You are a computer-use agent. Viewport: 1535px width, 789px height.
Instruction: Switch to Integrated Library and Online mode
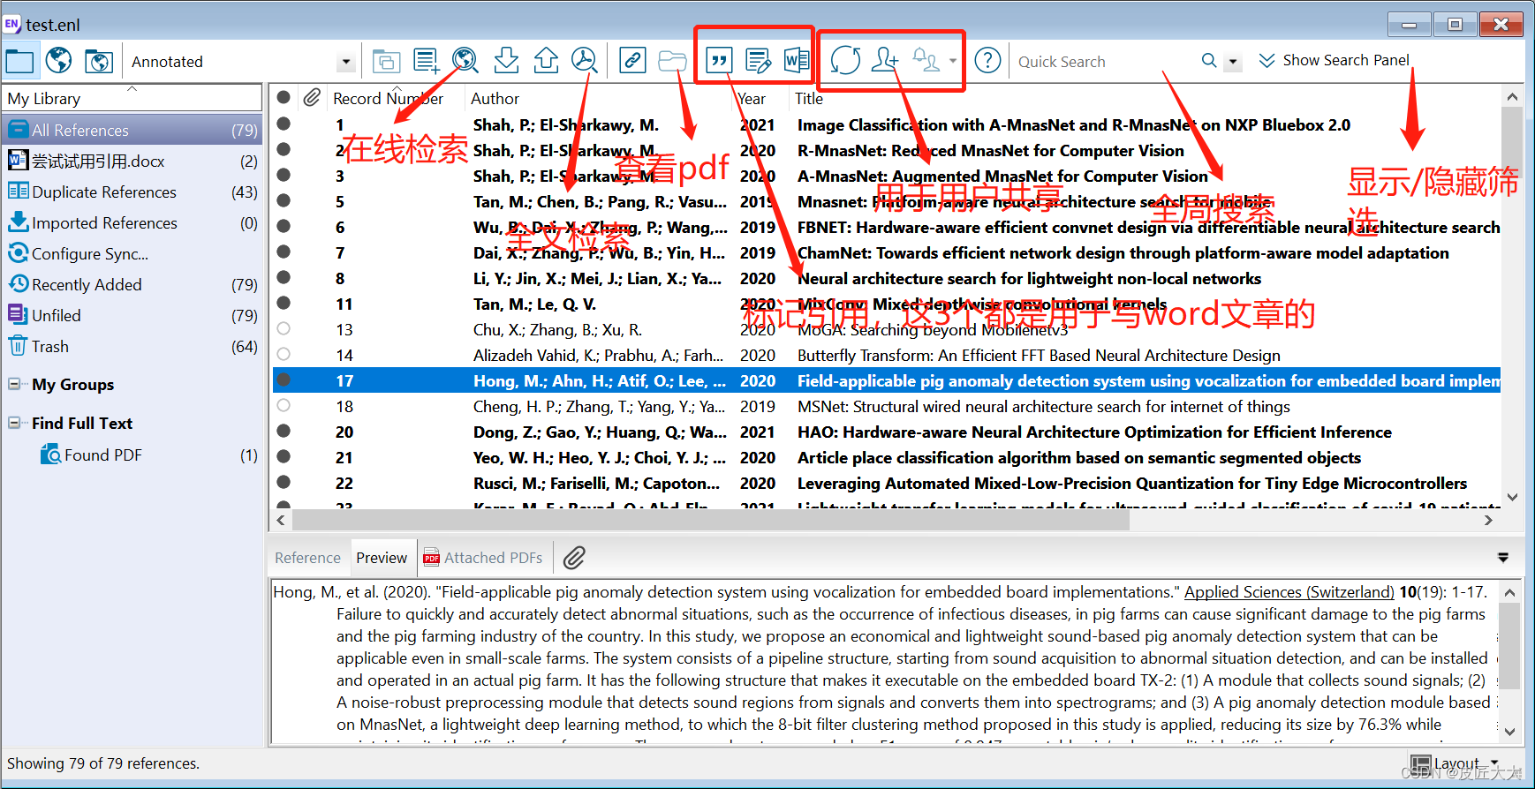tap(99, 61)
